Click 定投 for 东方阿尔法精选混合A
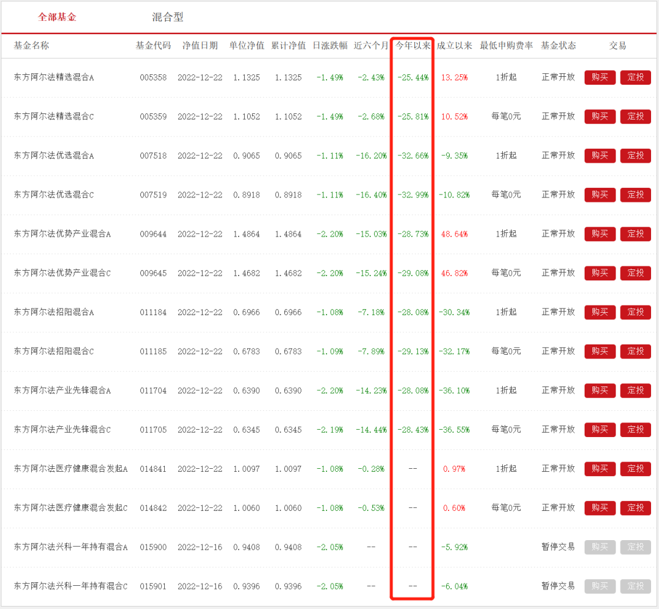 [635, 77]
